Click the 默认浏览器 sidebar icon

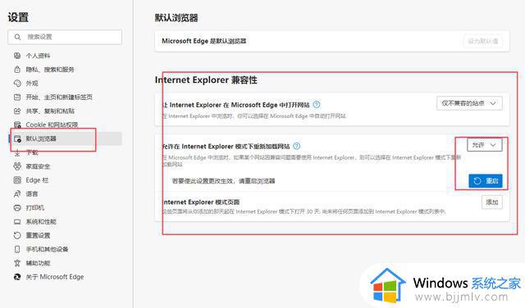pos(17,138)
